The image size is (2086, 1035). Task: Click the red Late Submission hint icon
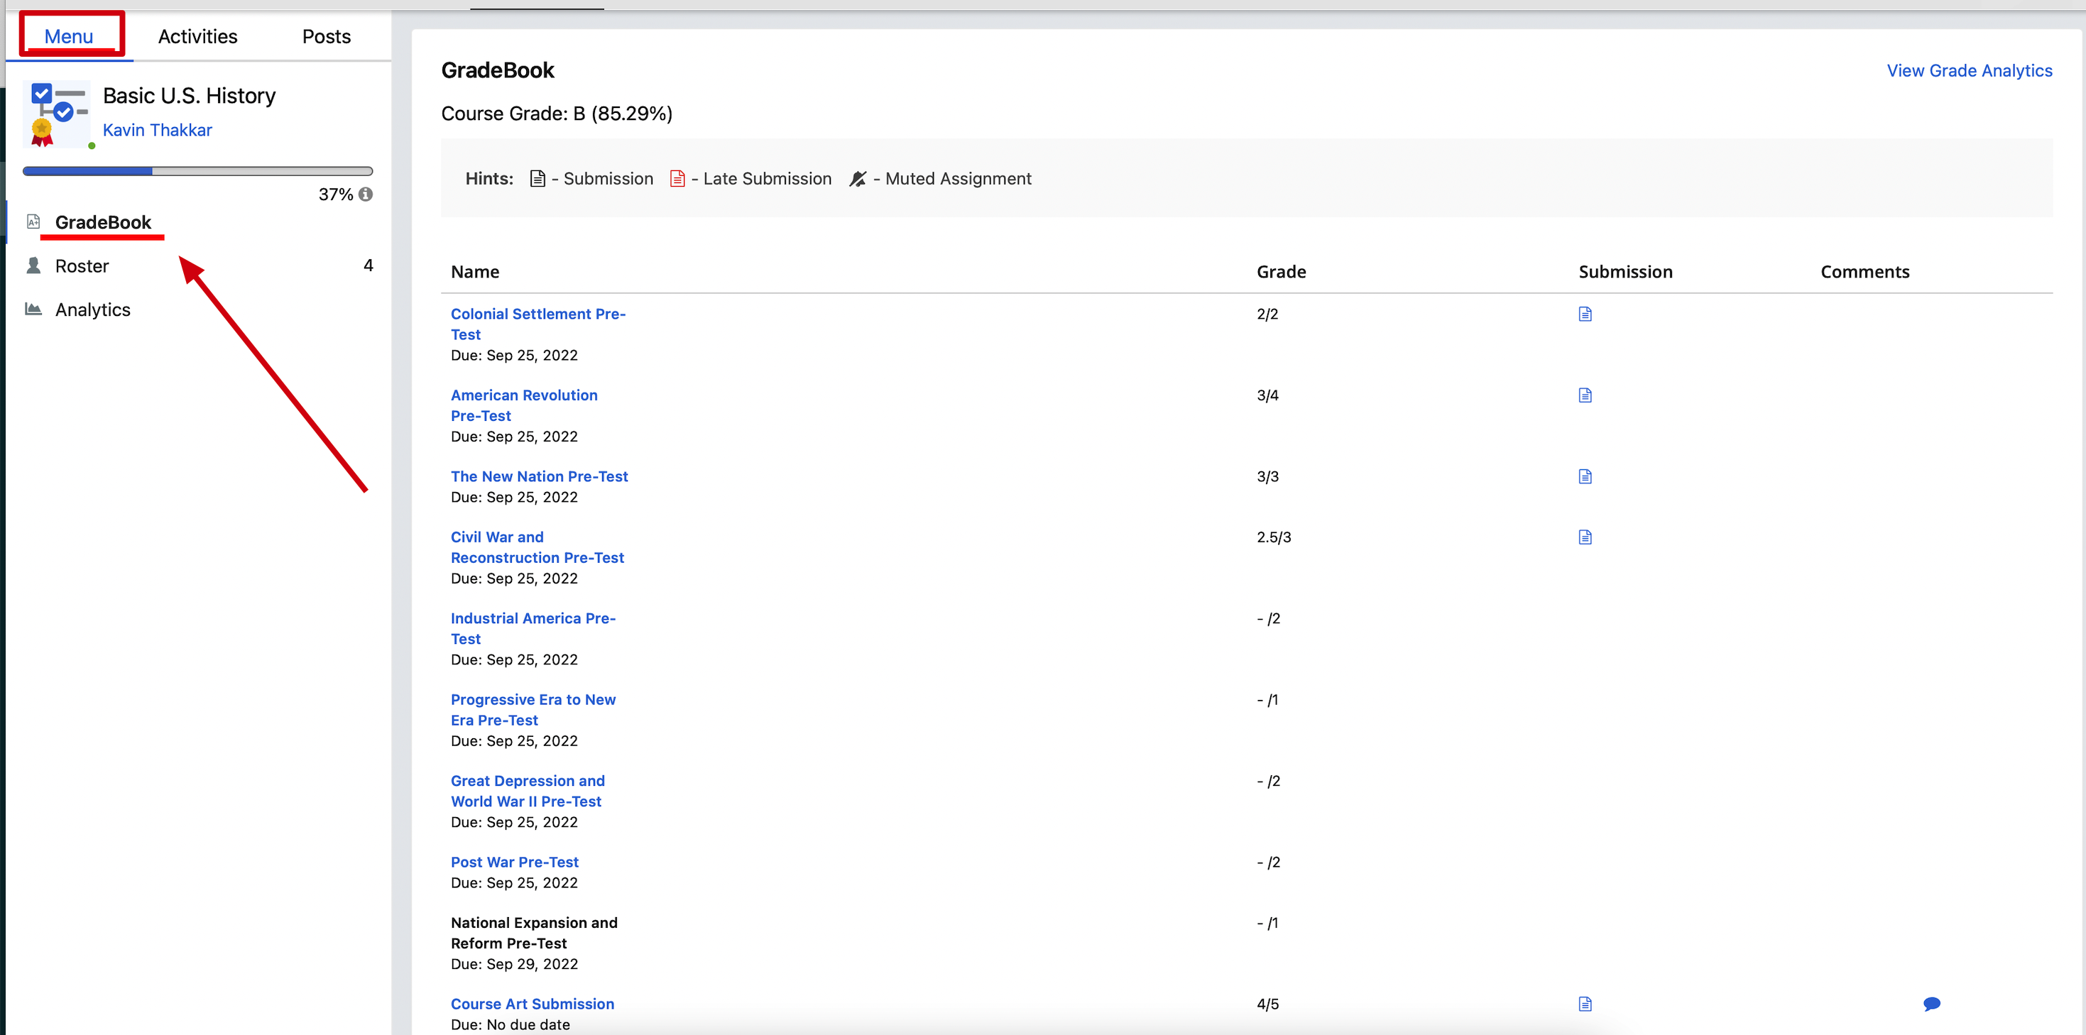(677, 179)
